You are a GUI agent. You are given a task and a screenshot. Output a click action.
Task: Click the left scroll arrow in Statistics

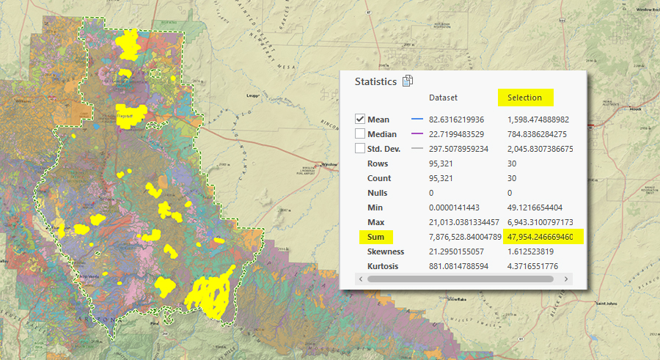361,279
